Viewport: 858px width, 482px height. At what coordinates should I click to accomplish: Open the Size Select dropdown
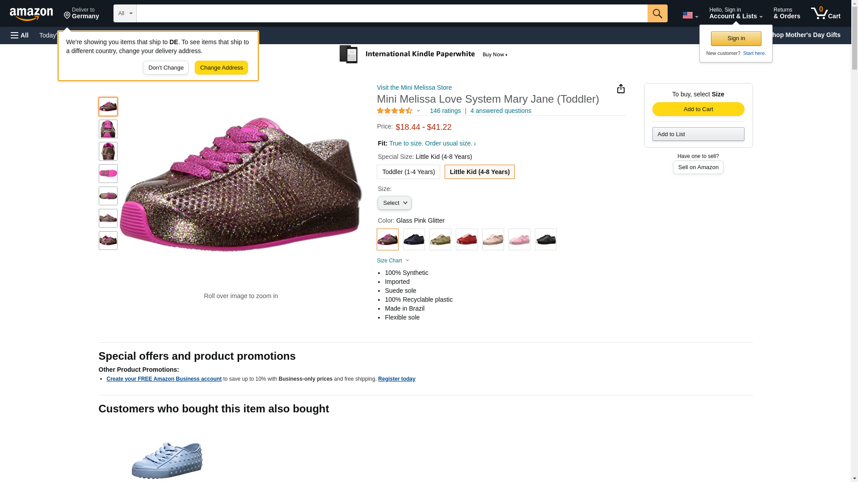point(394,203)
